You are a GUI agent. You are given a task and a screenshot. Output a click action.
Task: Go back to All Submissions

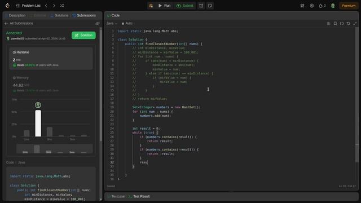(19, 23)
